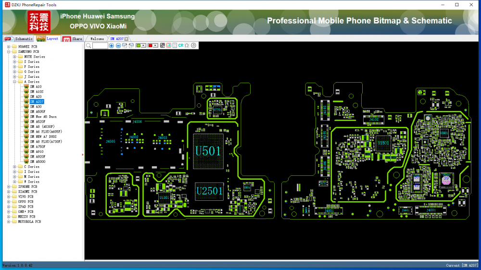Screen dimensions: 481x270
Task: Close the SM A207 document tab
Action: [x=127, y=38]
